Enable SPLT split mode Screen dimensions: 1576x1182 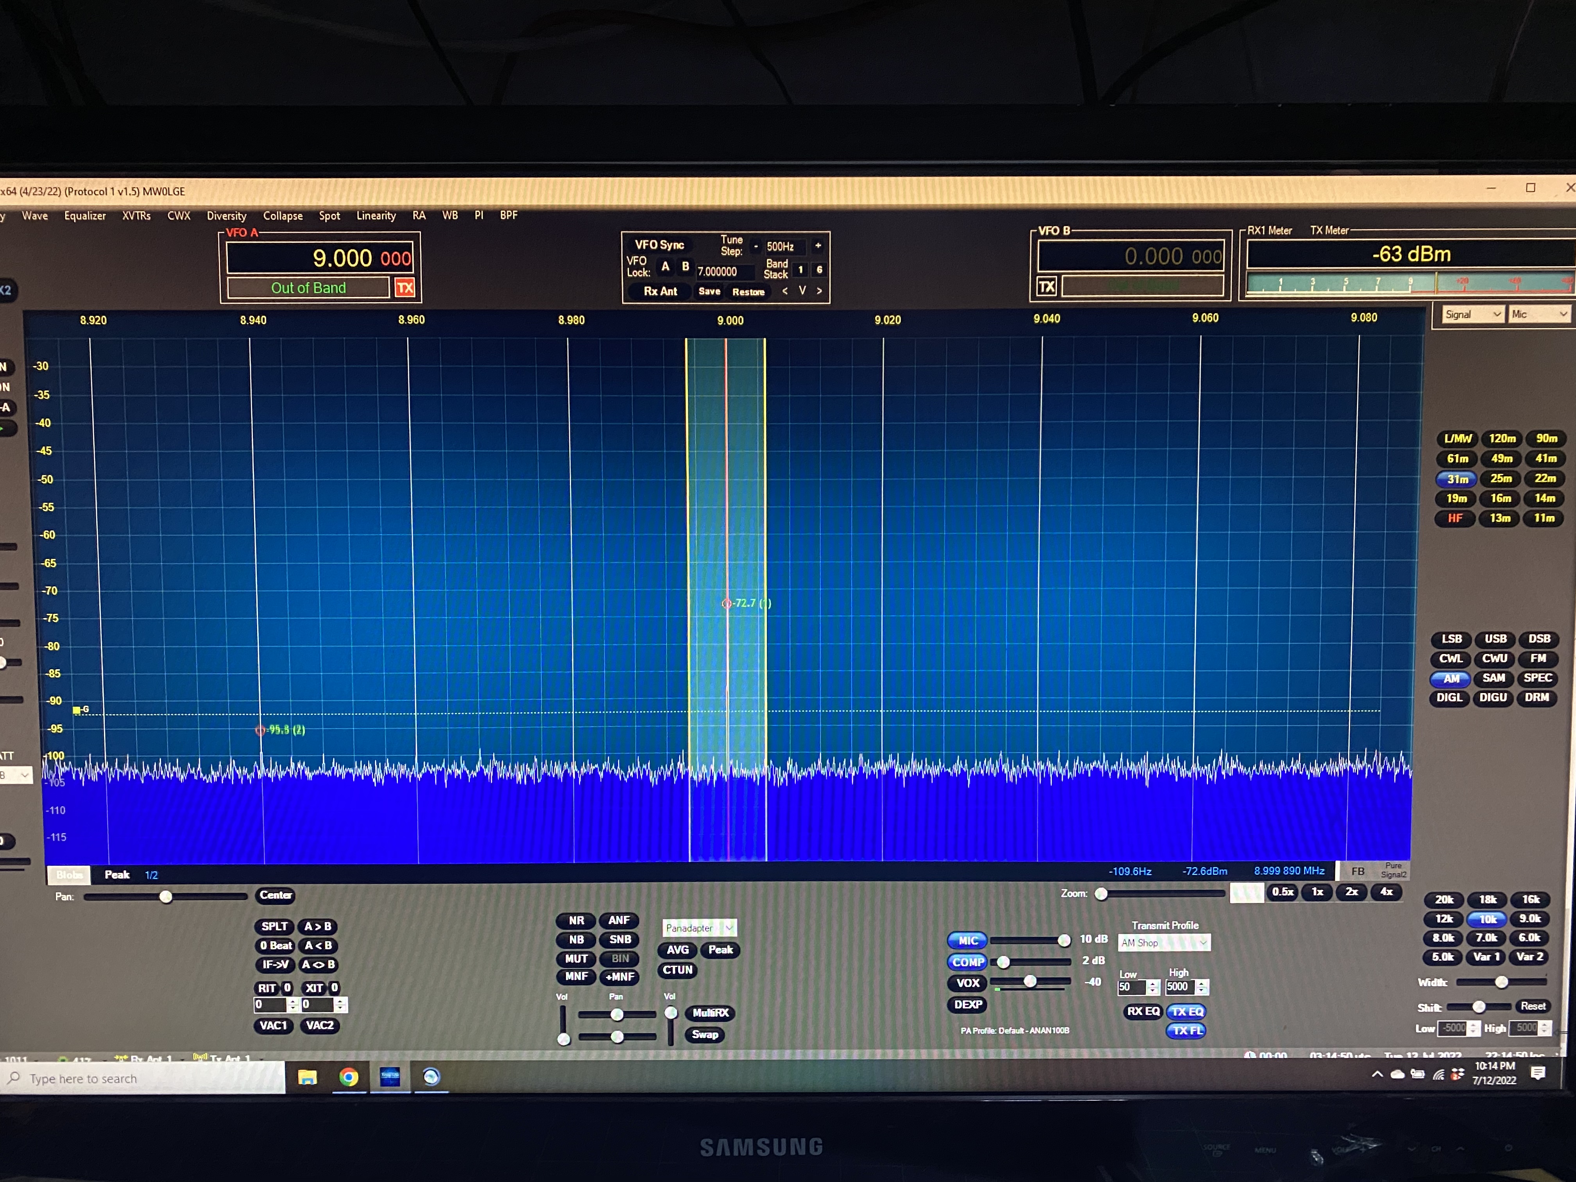(x=274, y=926)
